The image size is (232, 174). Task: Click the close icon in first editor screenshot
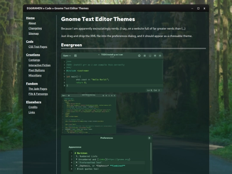tap(160, 56)
